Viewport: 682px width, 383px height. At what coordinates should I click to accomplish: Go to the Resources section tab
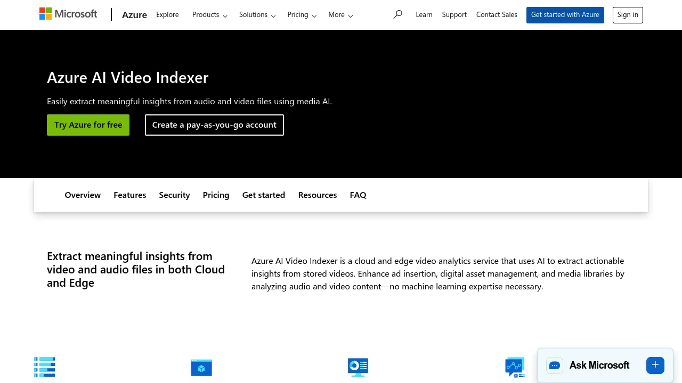(318, 195)
